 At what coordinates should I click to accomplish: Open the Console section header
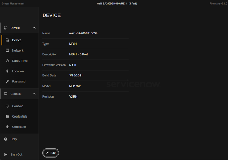(x=19, y=94)
